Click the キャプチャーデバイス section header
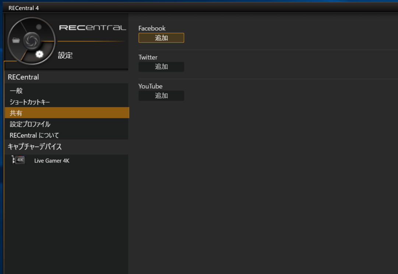This screenshot has height=274, width=398. (x=67, y=146)
